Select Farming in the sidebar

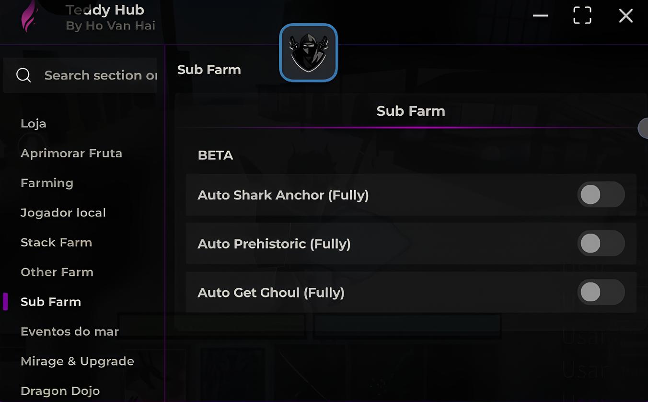(47, 183)
